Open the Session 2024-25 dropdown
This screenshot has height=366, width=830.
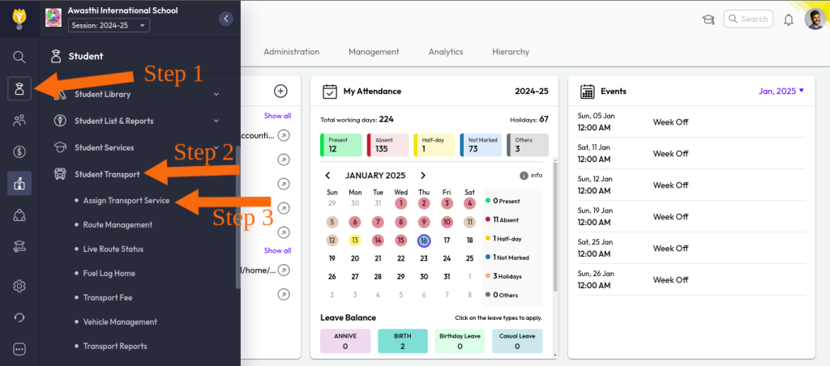point(109,25)
